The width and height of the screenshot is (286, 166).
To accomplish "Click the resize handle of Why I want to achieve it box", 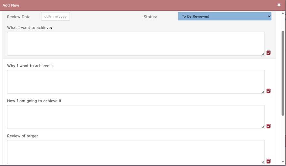I will pyautogui.click(x=263, y=92).
